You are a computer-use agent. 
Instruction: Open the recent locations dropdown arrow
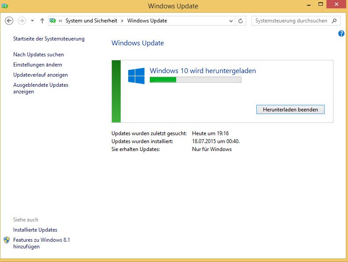[x=33, y=21]
